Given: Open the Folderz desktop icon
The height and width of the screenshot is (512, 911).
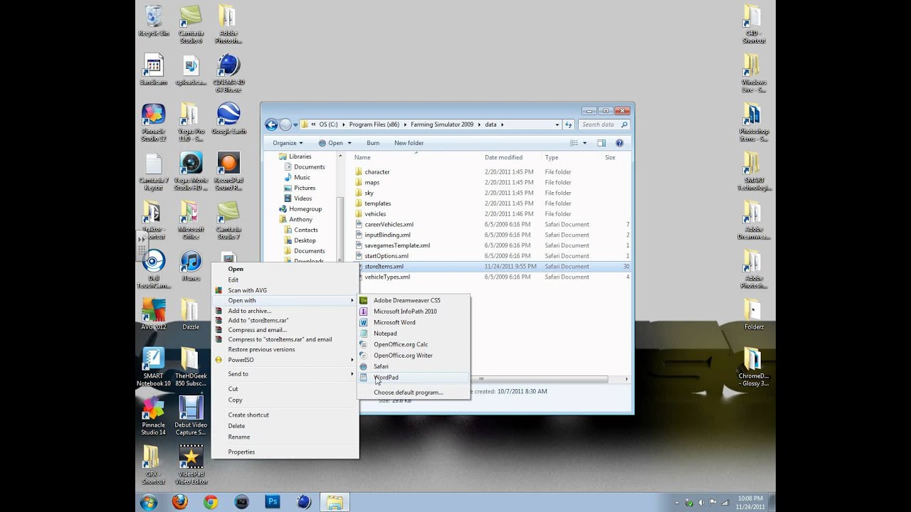Looking at the screenshot, I should click(754, 314).
